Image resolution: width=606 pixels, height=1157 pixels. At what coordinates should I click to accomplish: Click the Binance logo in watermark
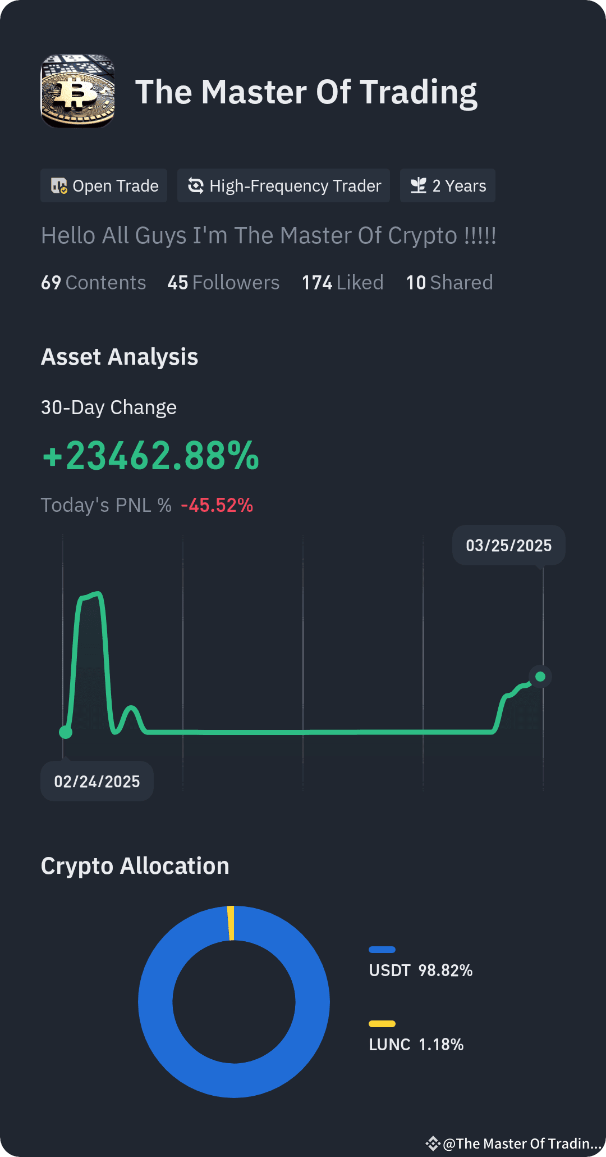click(x=433, y=1144)
